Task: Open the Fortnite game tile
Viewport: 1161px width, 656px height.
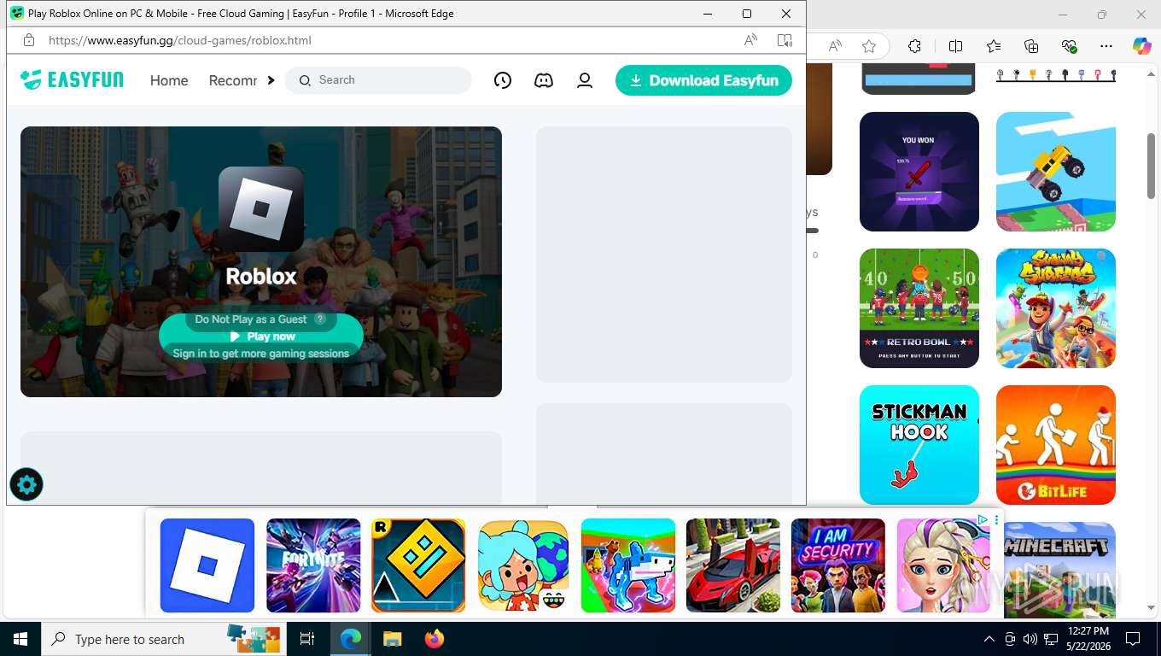Action: (x=313, y=565)
